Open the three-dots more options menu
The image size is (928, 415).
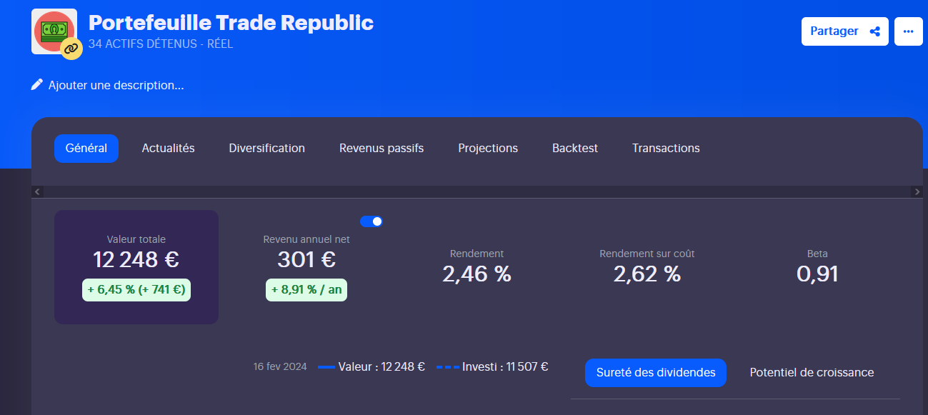pyautogui.click(x=909, y=31)
